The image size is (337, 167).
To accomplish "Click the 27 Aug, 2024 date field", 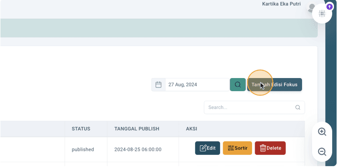I will pos(197,85).
